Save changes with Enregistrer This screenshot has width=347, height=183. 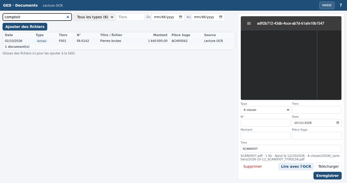tap(328, 176)
